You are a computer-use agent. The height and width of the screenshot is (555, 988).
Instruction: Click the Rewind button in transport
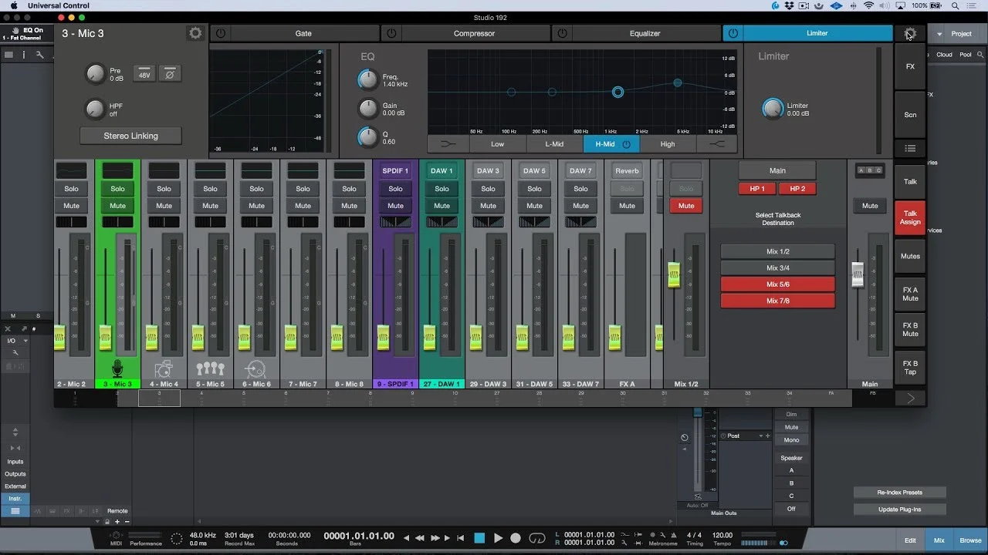coord(420,538)
